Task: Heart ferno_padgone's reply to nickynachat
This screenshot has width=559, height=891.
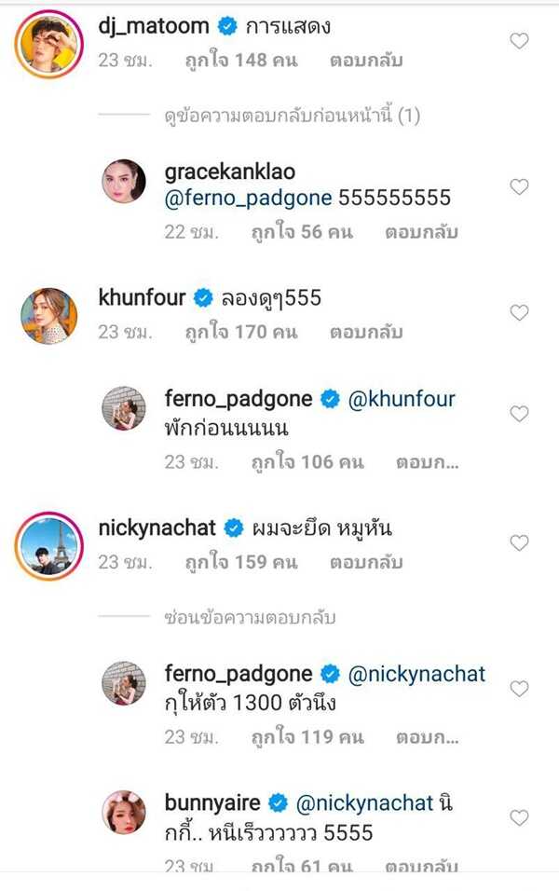Action: [519, 689]
